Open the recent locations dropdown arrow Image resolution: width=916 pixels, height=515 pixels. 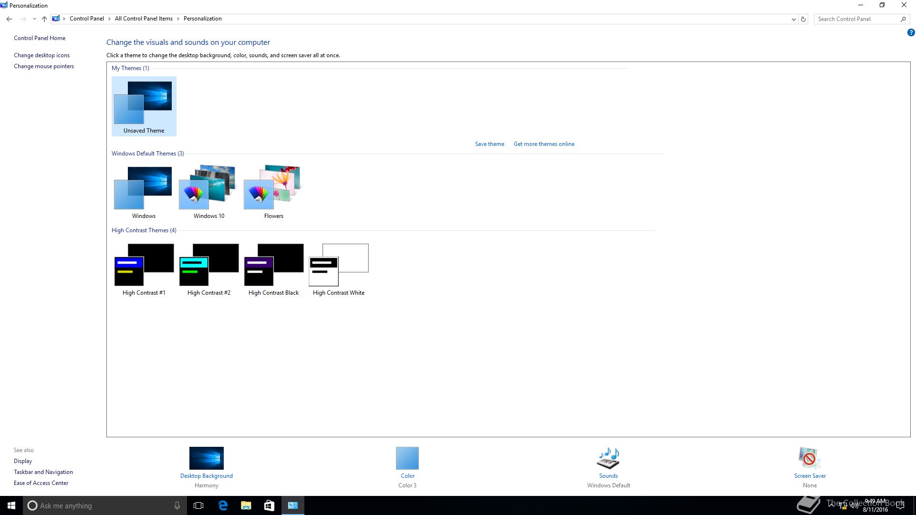pyautogui.click(x=34, y=19)
